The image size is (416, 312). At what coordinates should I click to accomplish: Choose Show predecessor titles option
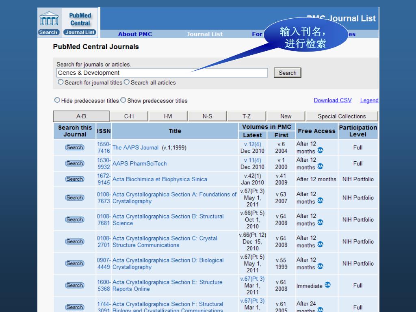coord(123,100)
